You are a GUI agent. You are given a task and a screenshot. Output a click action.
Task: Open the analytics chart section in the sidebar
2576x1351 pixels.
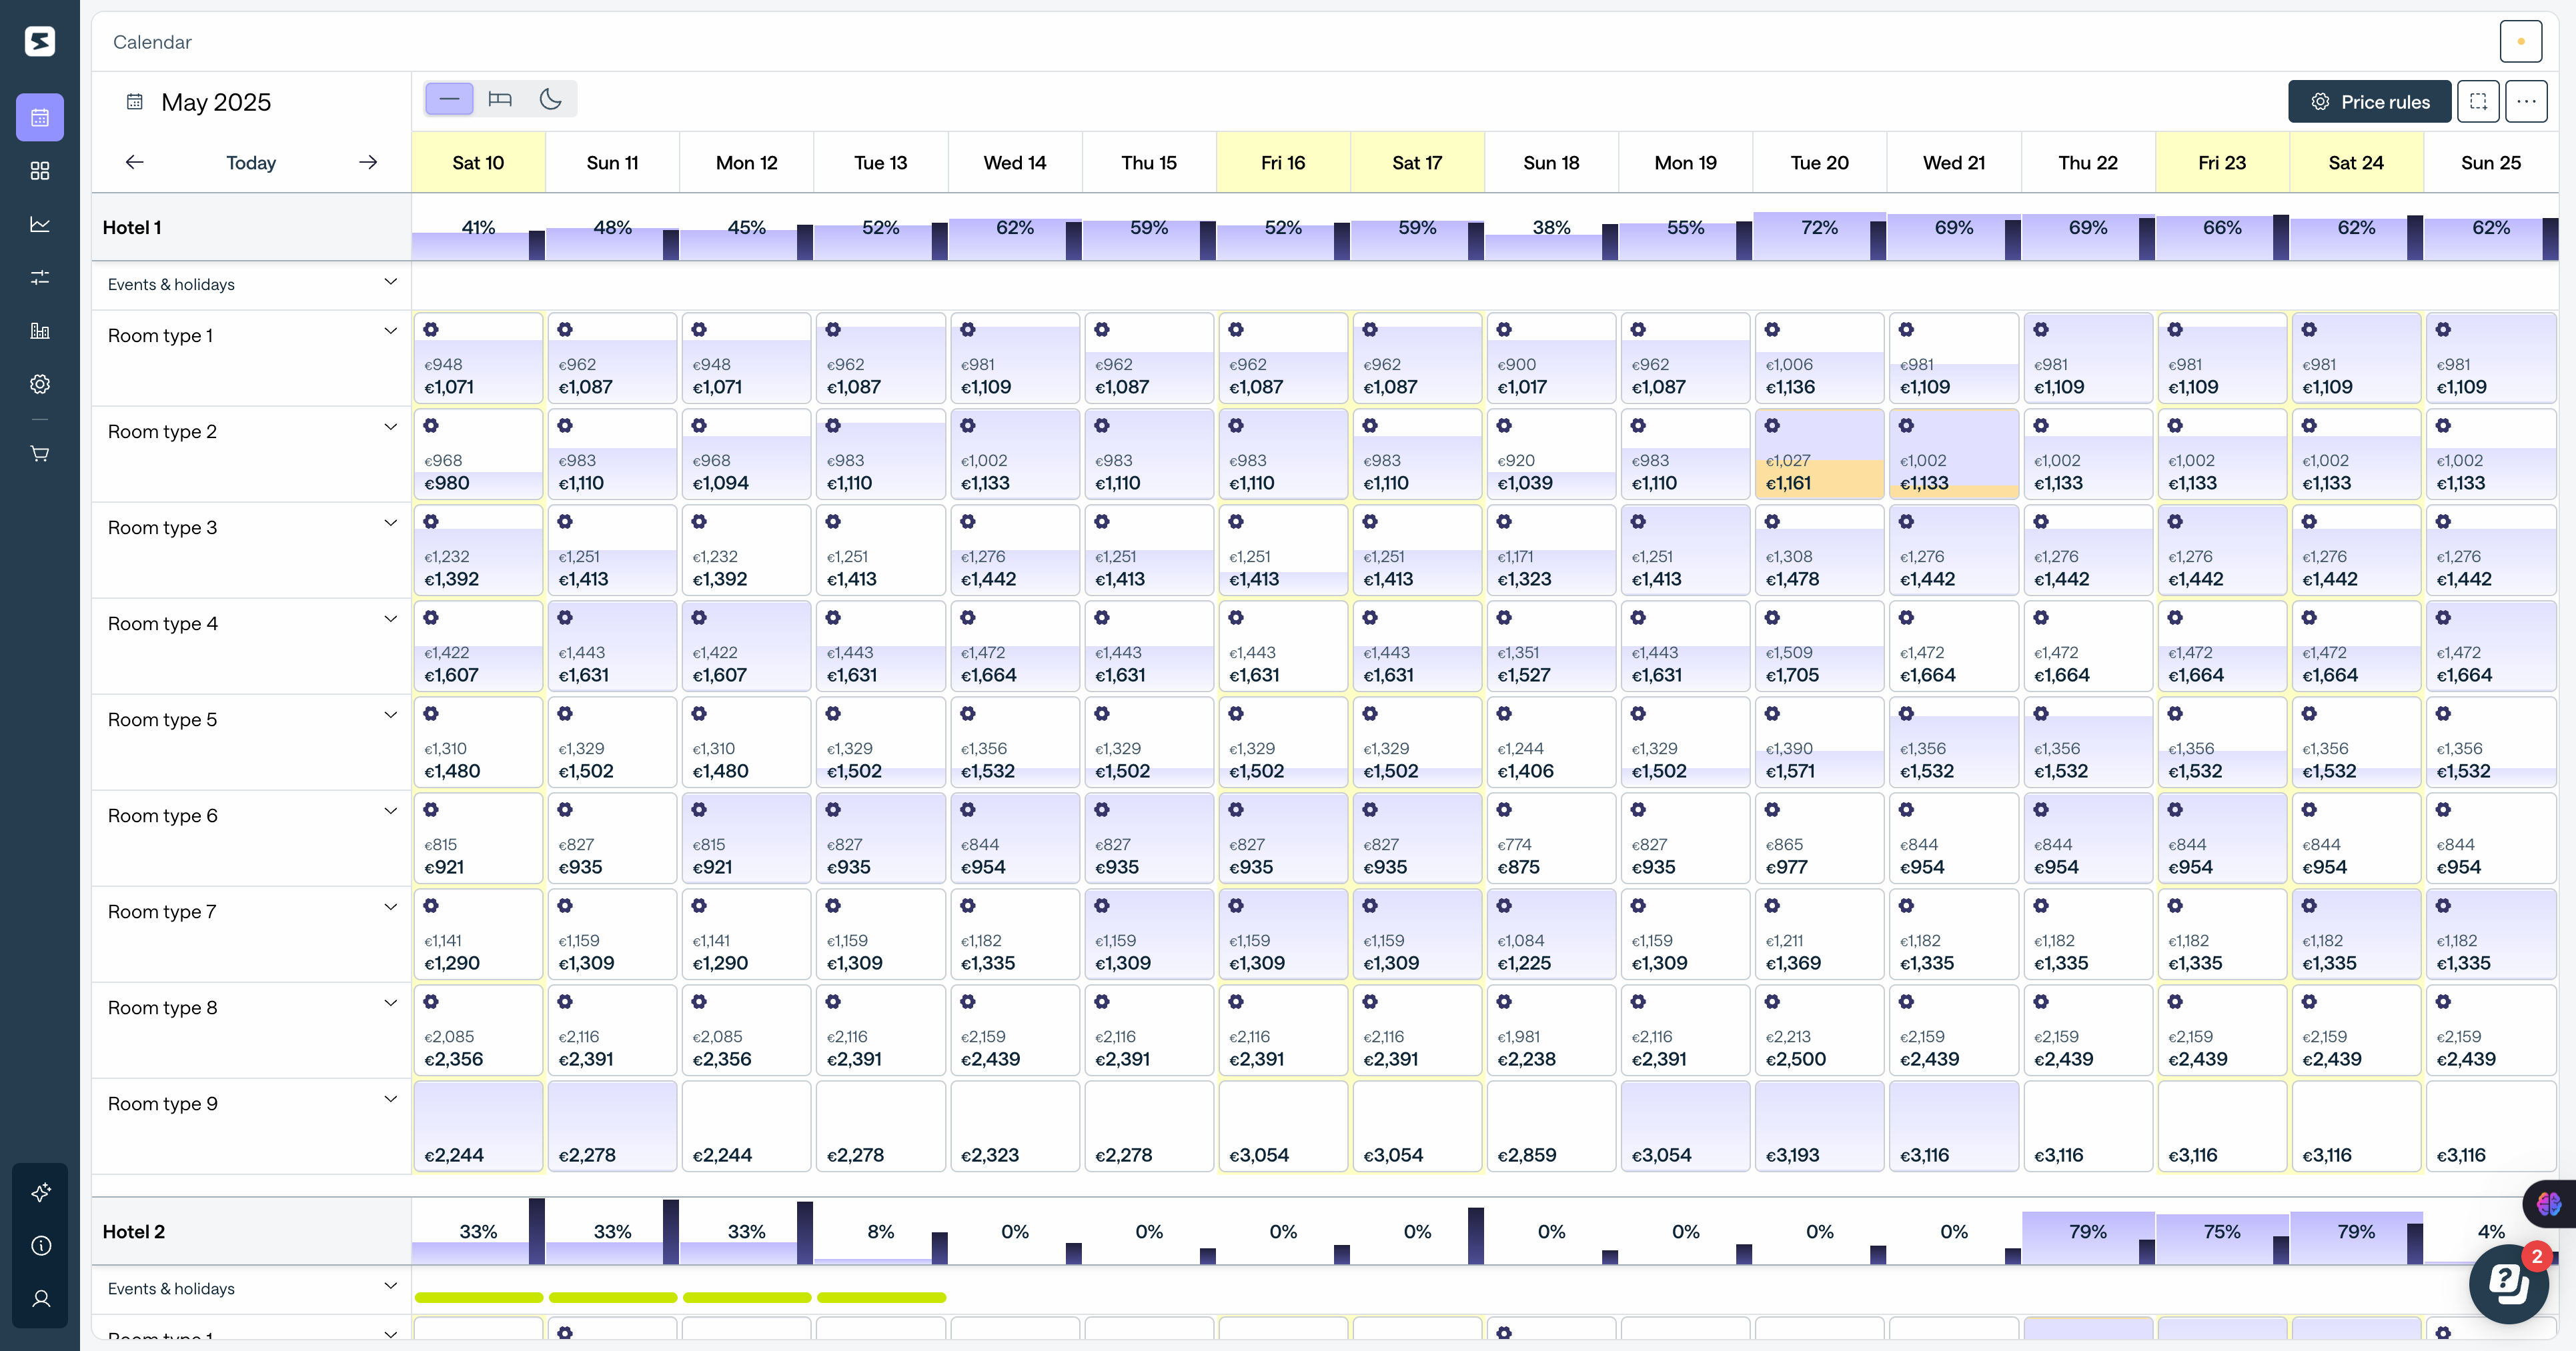tap(40, 224)
